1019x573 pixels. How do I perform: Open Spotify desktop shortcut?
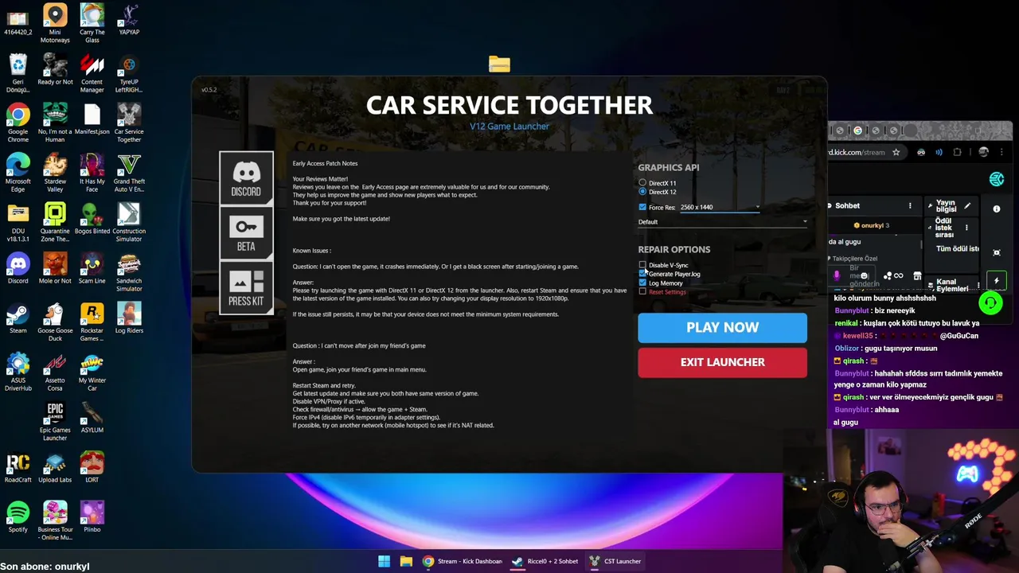(18, 517)
